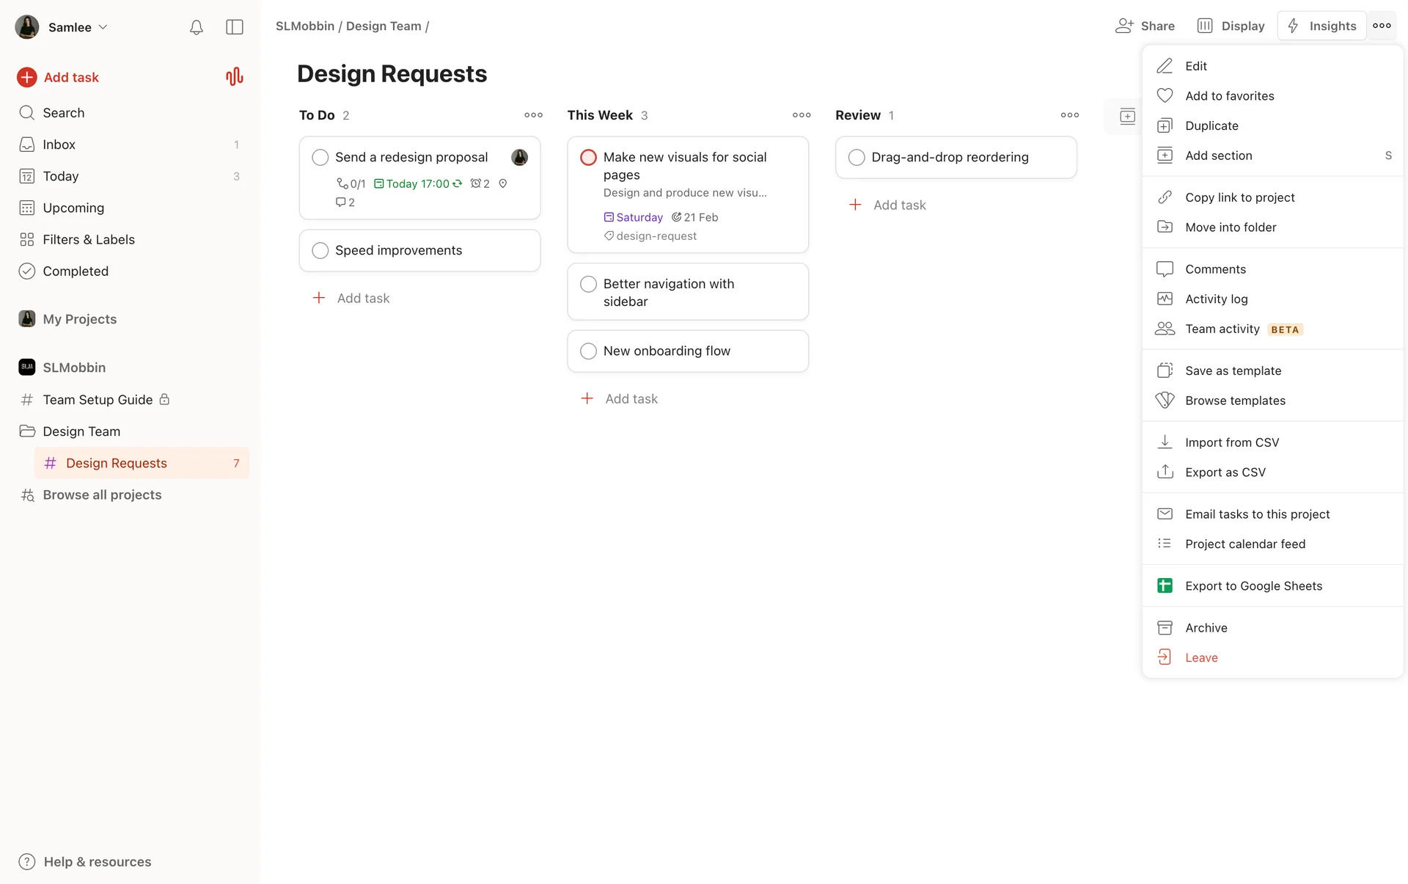Check off New onboarding flow task

point(588,351)
